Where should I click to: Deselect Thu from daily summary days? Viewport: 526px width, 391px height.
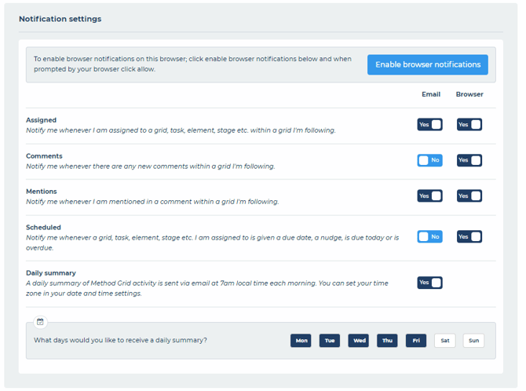[x=387, y=341]
